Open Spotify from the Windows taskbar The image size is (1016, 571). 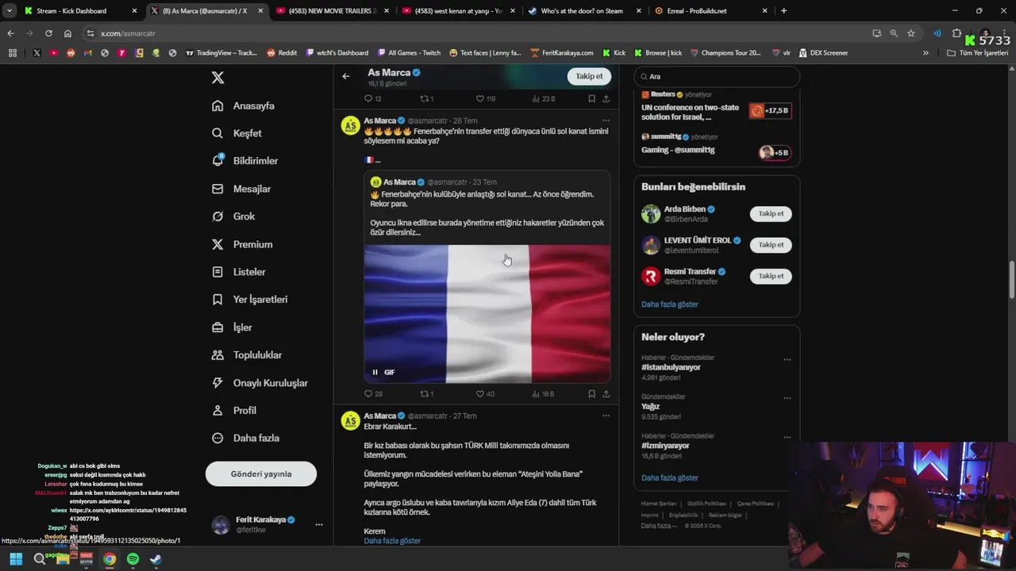tap(133, 559)
